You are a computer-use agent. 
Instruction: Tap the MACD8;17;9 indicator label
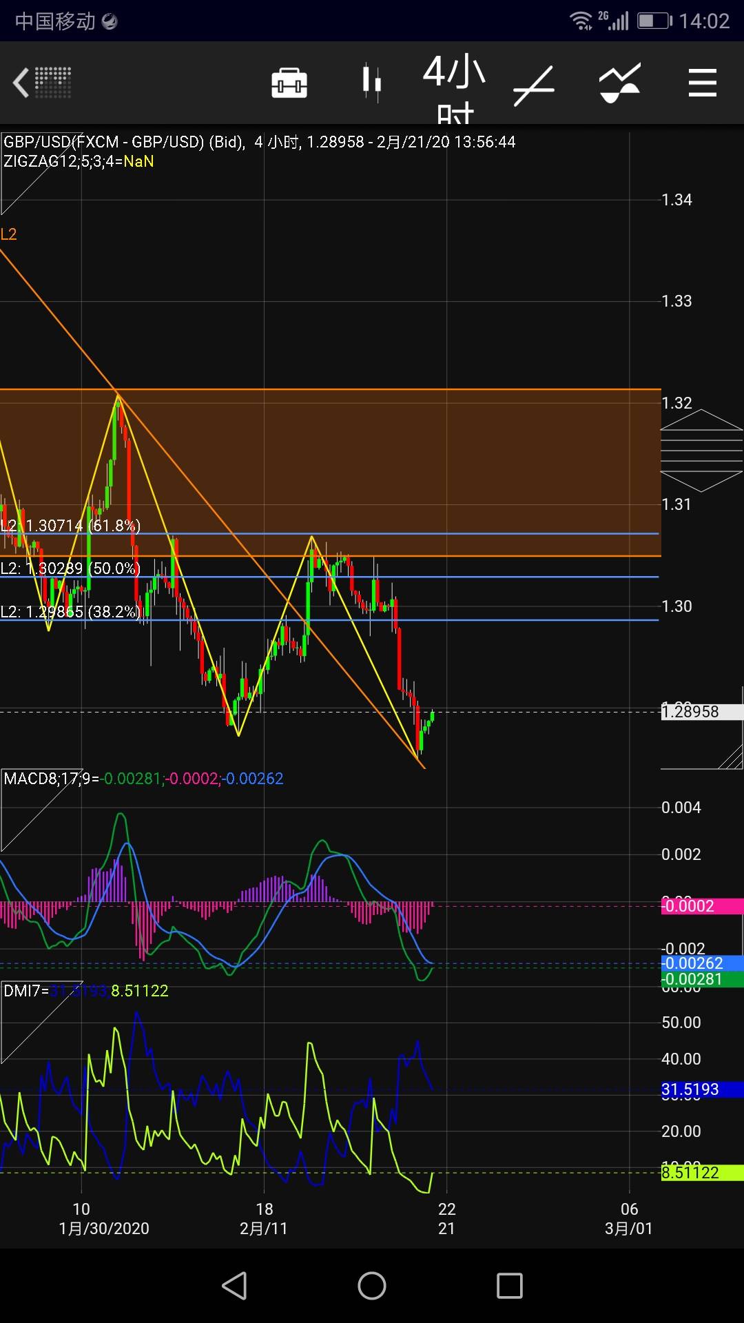point(143,779)
